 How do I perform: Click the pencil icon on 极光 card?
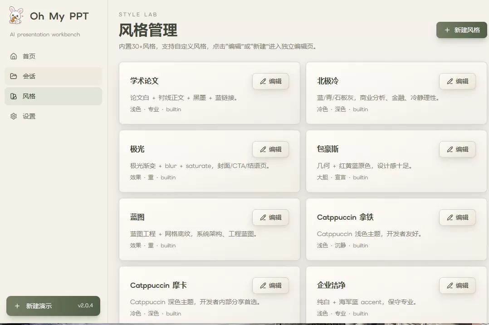(x=263, y=149)
